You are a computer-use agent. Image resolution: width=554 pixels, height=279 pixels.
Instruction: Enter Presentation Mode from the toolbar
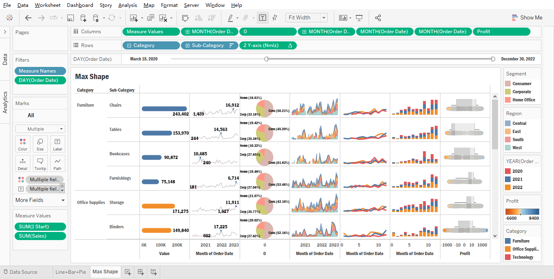[x=359, y=17]
